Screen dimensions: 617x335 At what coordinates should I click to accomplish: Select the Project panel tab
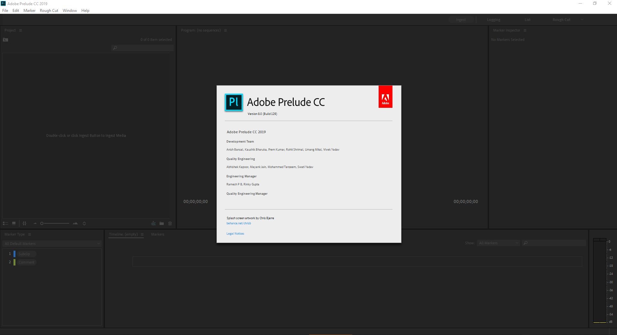click(x=10, y=30)
